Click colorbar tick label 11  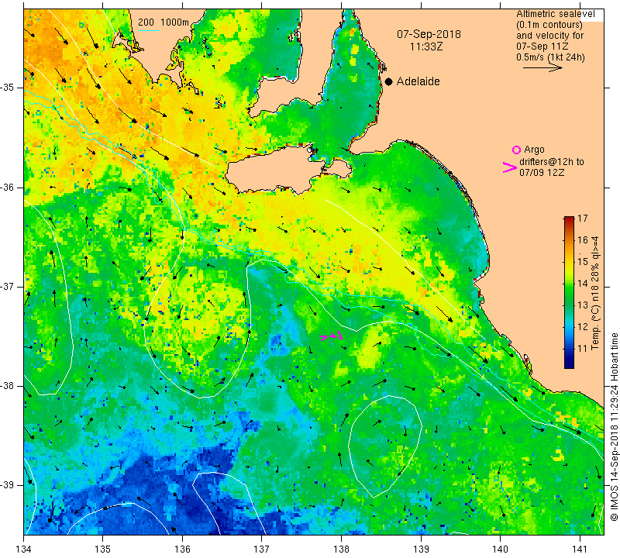tap(583, 349)
